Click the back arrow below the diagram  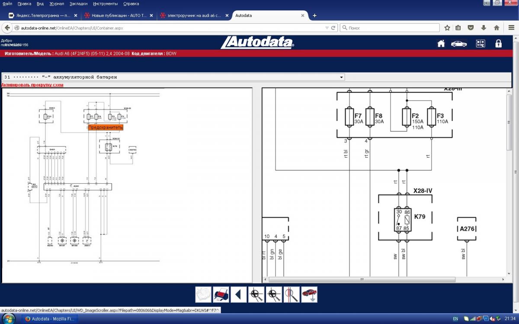(238, 295)
